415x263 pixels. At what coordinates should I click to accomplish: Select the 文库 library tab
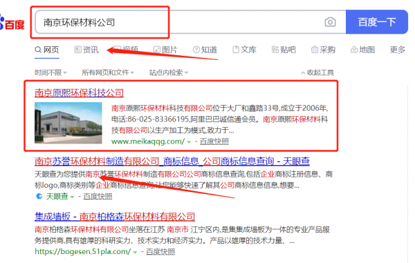(245, 50)
